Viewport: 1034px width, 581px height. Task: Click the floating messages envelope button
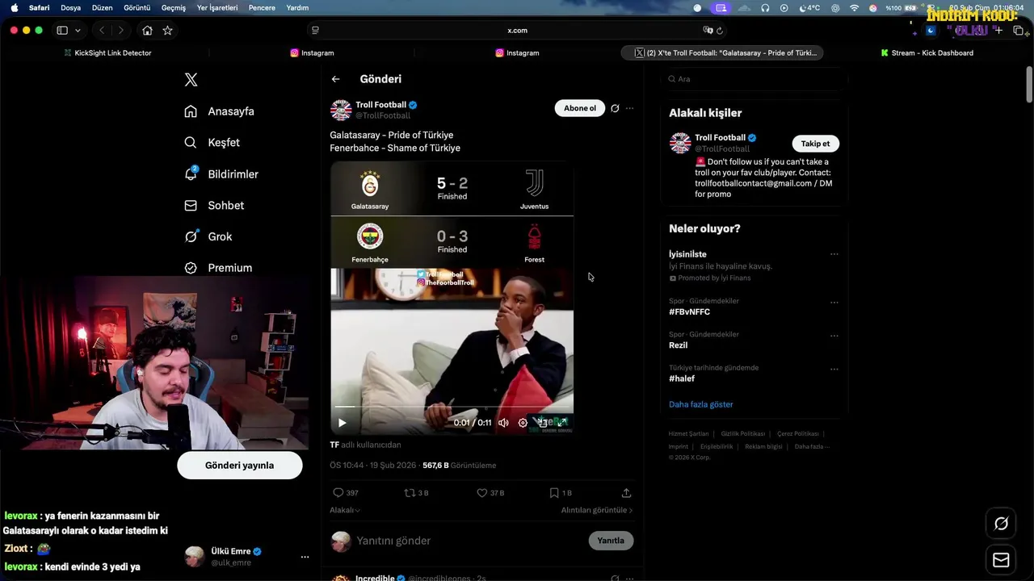(x=1001, y=560)
